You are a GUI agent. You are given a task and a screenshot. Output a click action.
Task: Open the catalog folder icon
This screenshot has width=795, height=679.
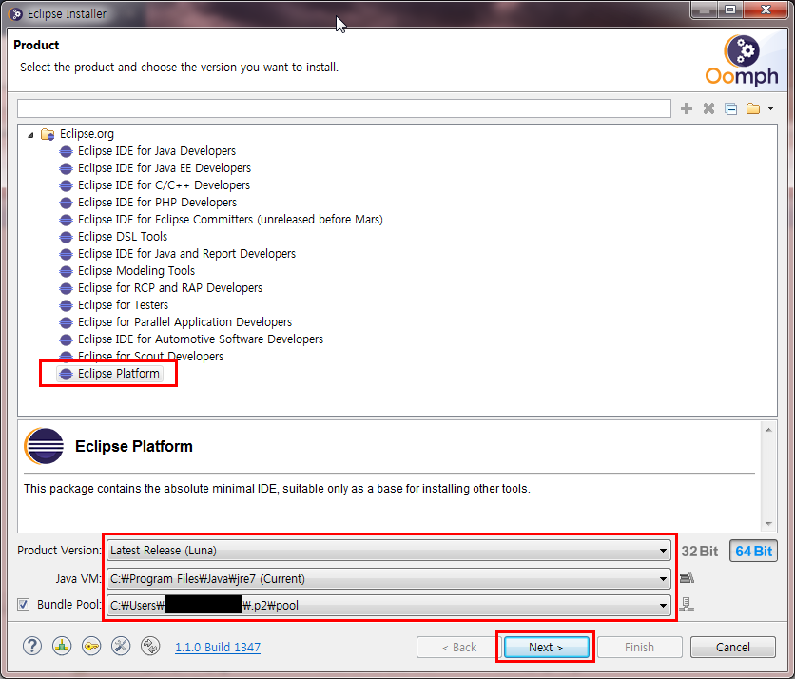pyautogui.click(x=753, y=108)
